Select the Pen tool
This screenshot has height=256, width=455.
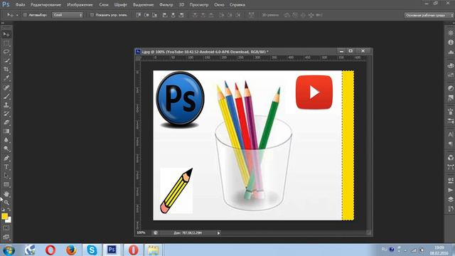[6, 158]
